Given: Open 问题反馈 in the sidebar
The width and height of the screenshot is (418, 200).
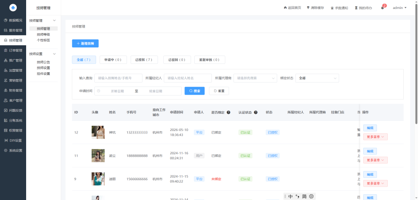Looking at the screenshot, I should coord(13,110).
